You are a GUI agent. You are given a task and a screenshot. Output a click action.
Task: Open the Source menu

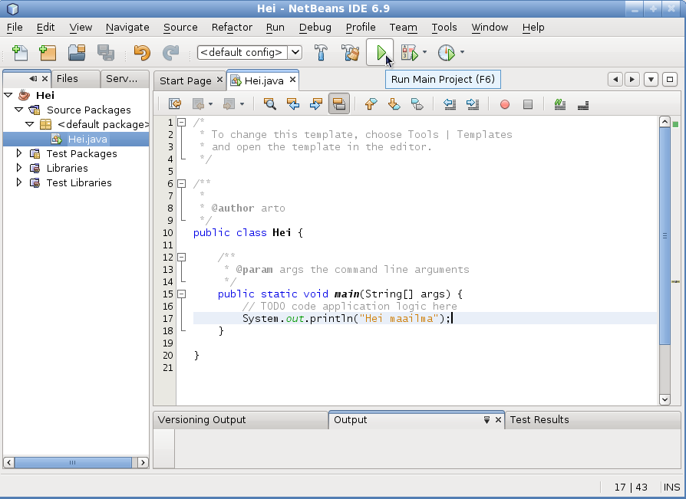point(180,27)
